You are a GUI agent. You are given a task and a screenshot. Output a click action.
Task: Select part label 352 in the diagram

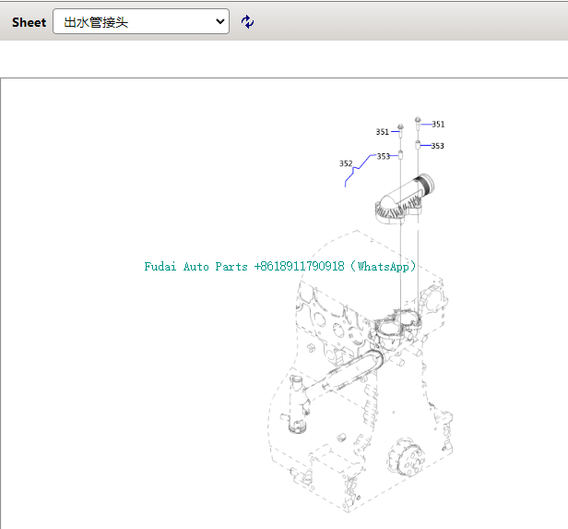pos(346,163)
